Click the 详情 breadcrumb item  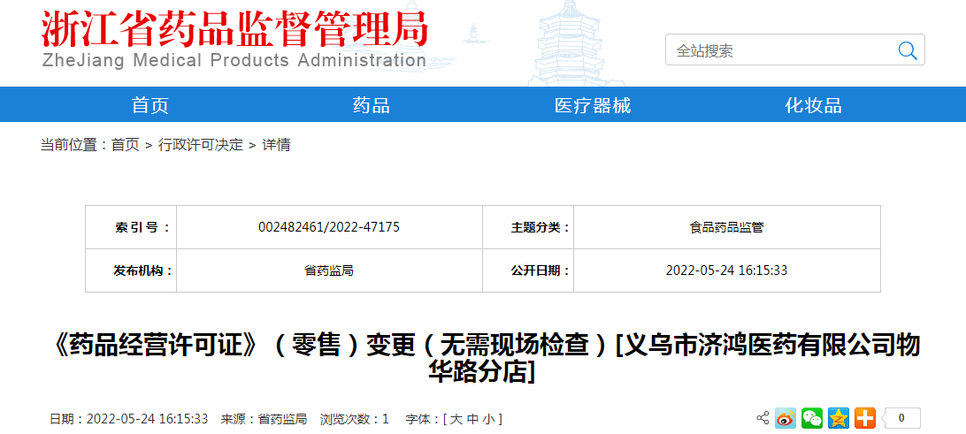pos(276,145)
